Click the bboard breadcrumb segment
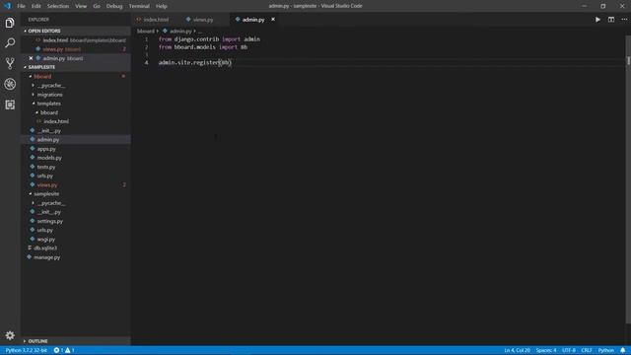 click(x=145, y=31)
